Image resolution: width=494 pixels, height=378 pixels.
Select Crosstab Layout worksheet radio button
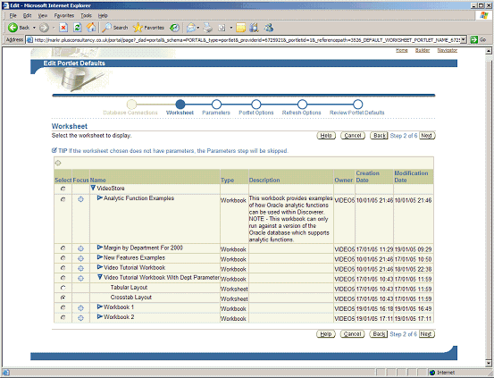[x=63, y=298]
